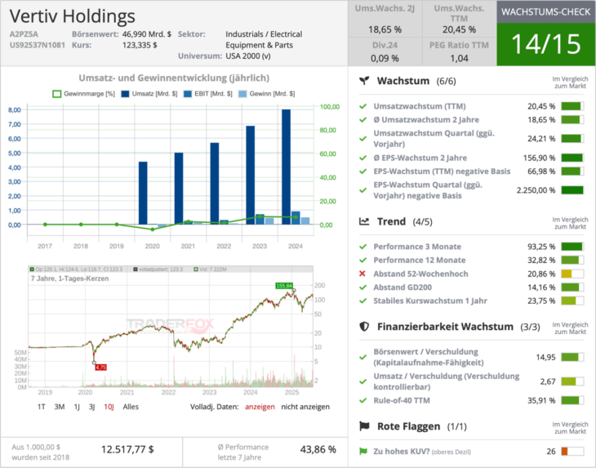596x468 pixels.
Task: Toggle Gewinnmarge [%] legend entry
Action: click(83, 94)
